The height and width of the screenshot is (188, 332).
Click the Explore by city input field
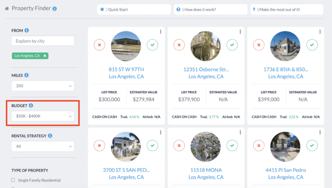pos(42,41)
